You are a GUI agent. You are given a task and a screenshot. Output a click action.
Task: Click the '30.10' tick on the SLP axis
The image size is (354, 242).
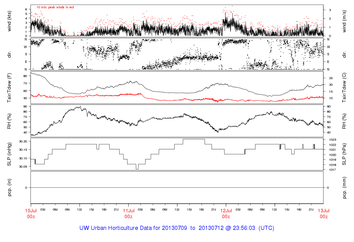click(23, 158)
